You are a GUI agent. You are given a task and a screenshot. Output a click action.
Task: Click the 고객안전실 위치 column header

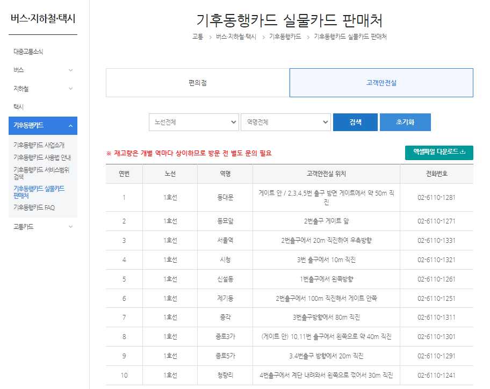click(326, 174)
